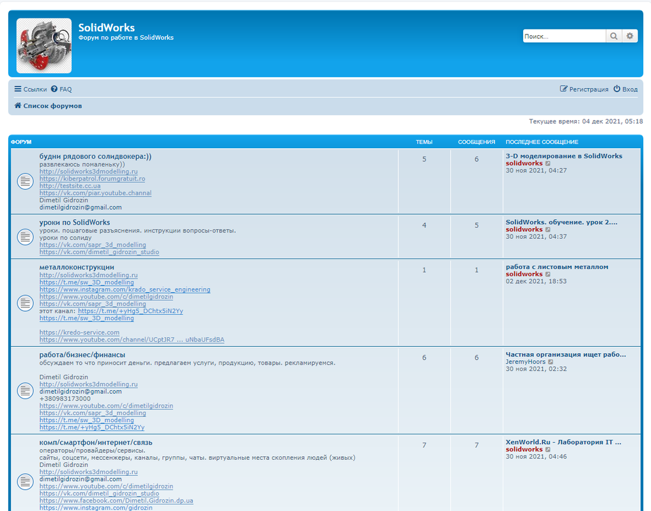This screenshot has height=511, width=651.
Task: Open youtube dimetilgidrozin link in металлоконструкции
Action: [106, 297]
